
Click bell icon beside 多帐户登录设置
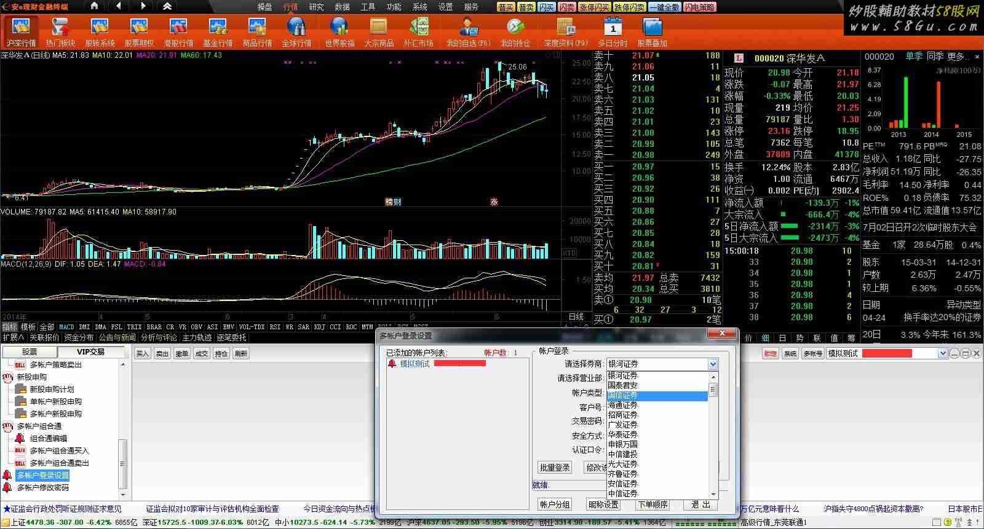(x=7, y=475)
